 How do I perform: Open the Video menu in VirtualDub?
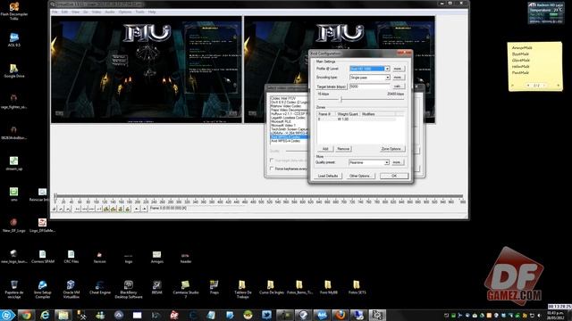coord(97,12)
